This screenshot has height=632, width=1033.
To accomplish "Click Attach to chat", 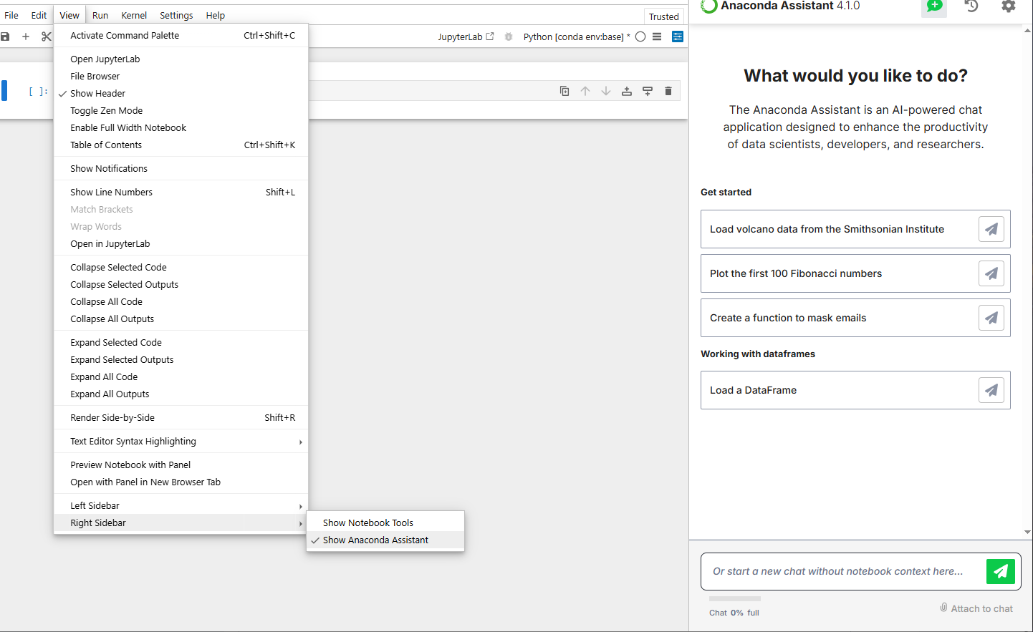I will click(x=976, y=608).
